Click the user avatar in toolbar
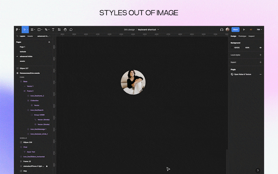The width and height of the screenshot is (278, 174). 228,29
